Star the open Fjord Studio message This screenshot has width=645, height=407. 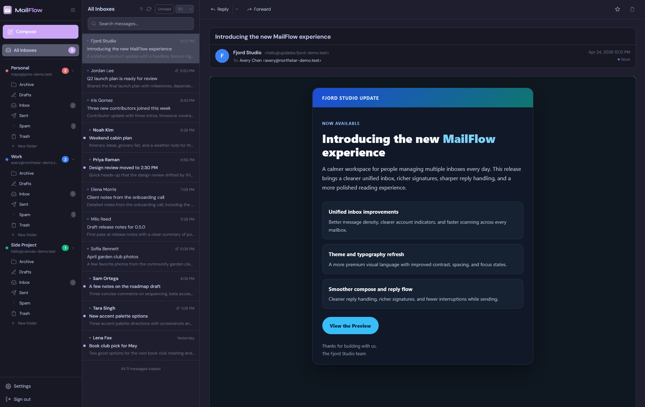(617, 9)
